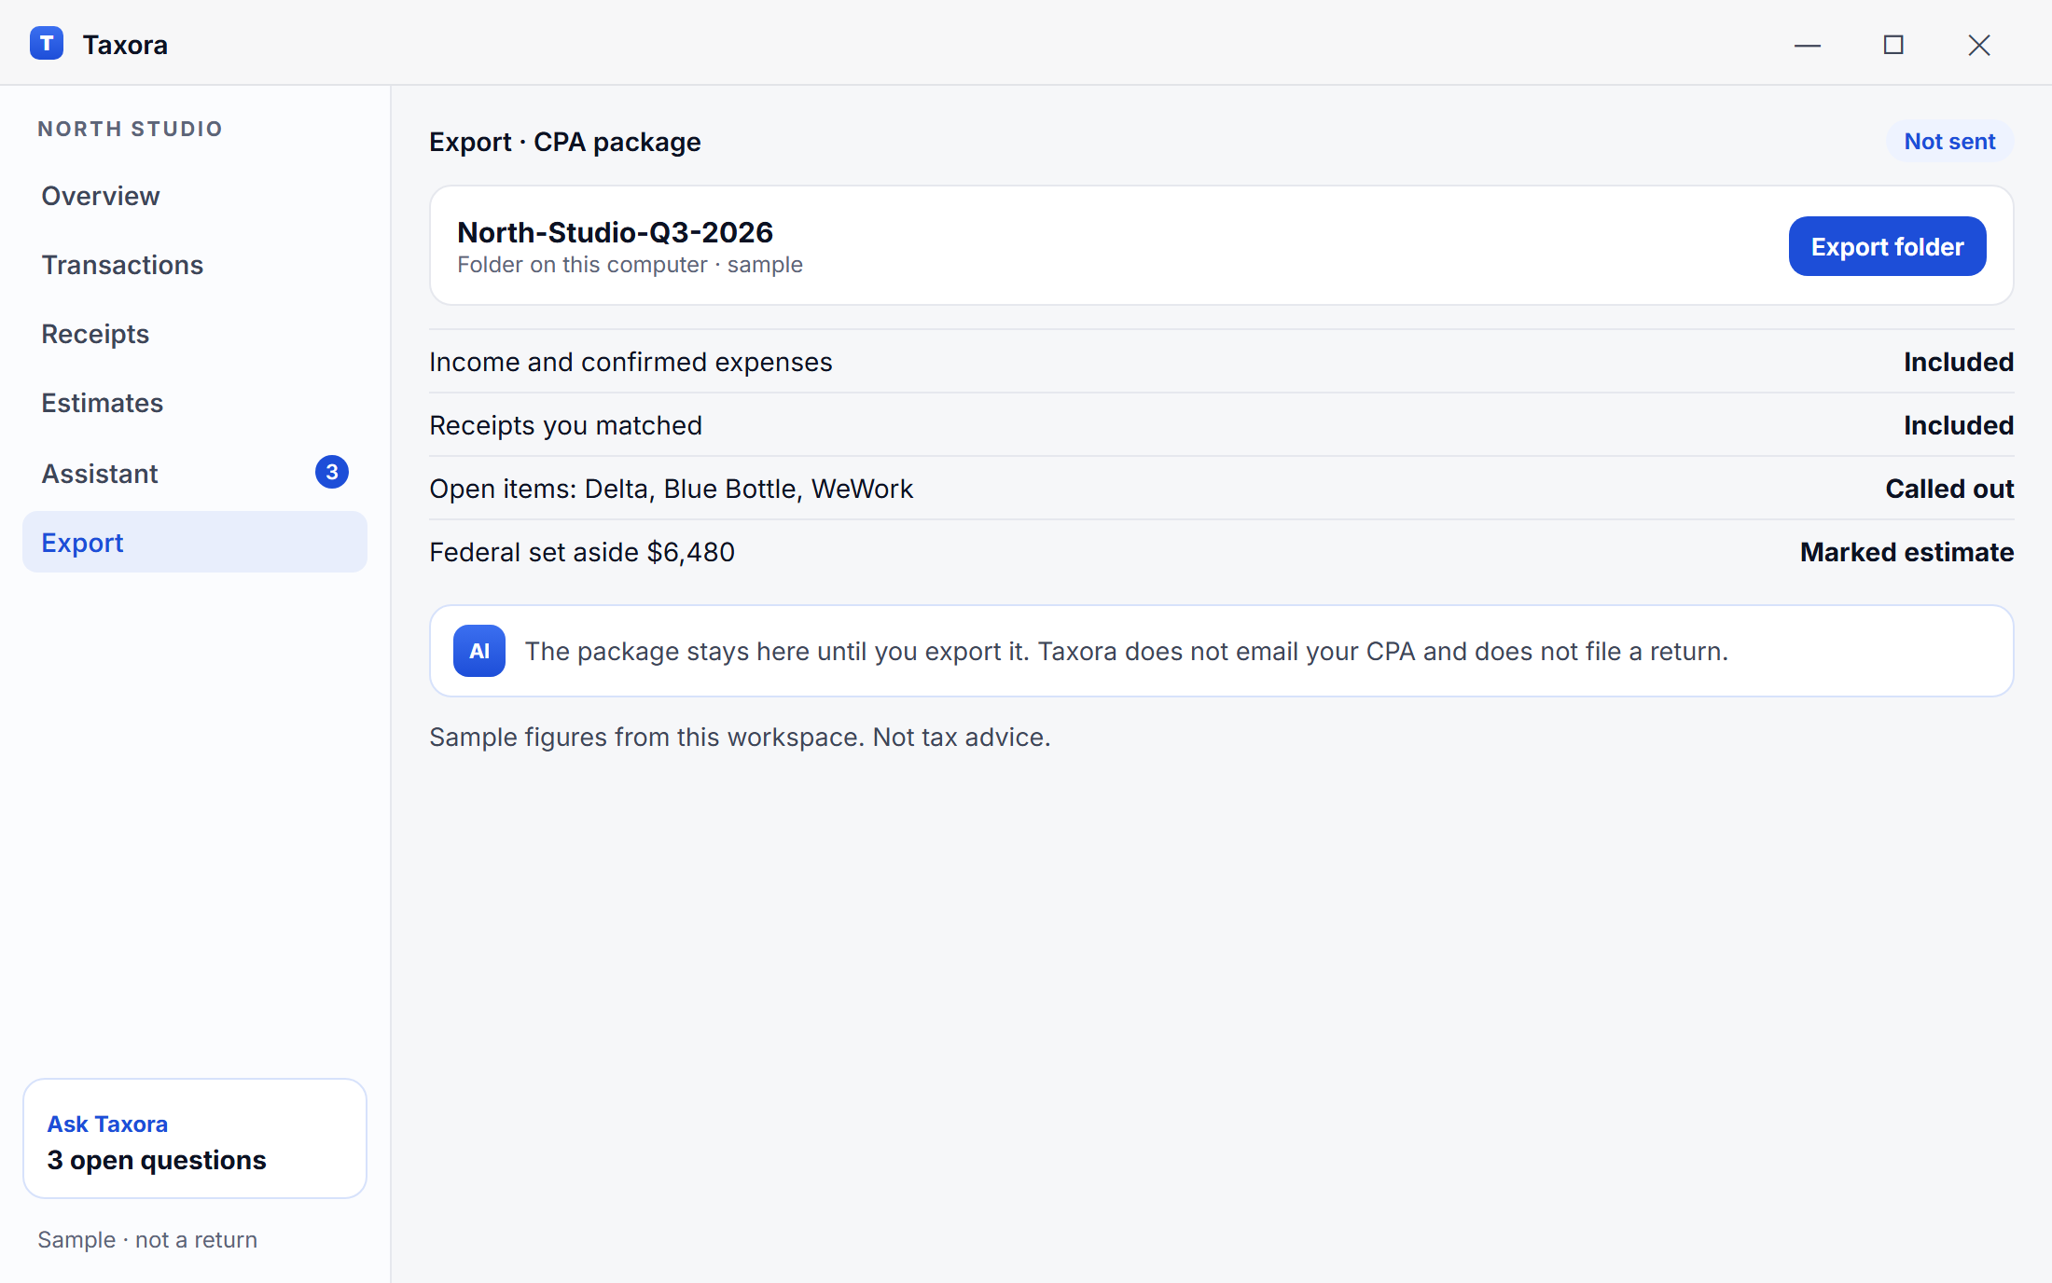Click 'Sample · not a return' footer

(x=147, y=1239)
